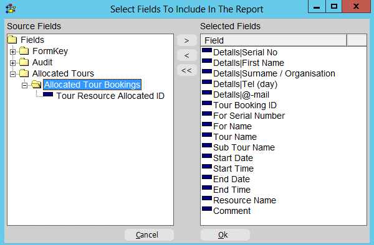Click the Fields root folder icon
Viewport: 374px width, 245px height.
click(12, 40)
